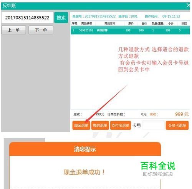192x189 pixels.
Task: Click operation time 08-15 11:52
Action: 171,17
